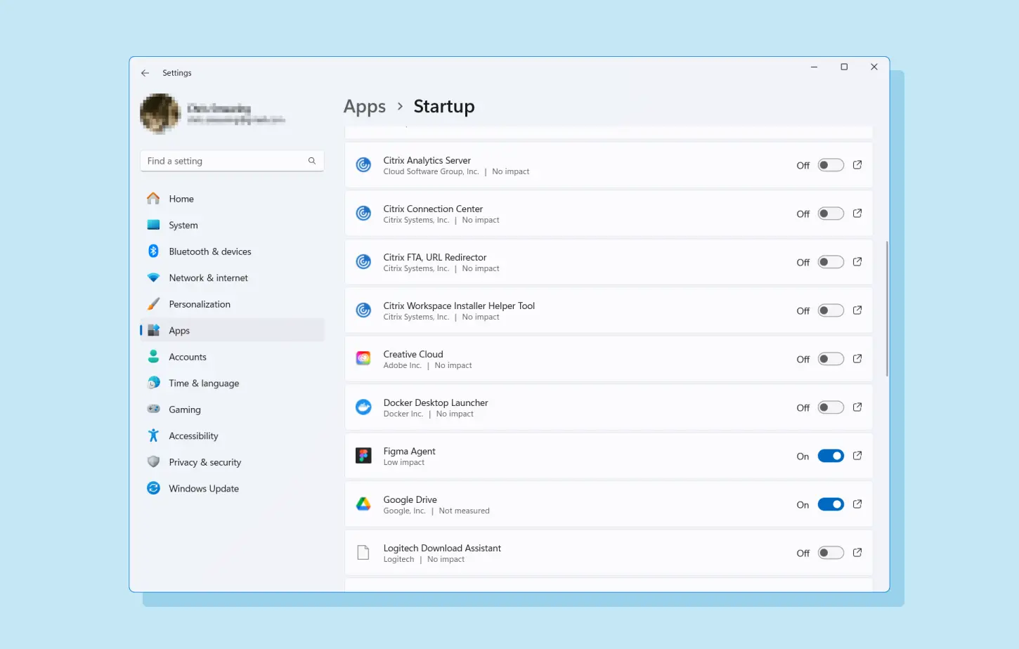Screen dimensions: 1019x649
Task: Turn off Google Drive startup
Action: pyautogui.click(x=830, y=504)
